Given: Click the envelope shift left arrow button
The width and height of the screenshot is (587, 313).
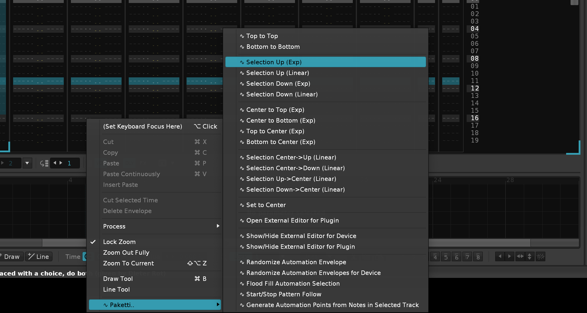Looking at the screenshot, I should pos(500,256).
